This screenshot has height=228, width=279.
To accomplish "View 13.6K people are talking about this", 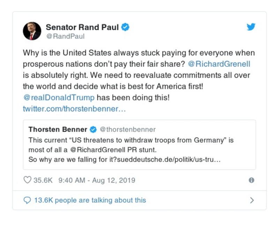I will [90, 200].
